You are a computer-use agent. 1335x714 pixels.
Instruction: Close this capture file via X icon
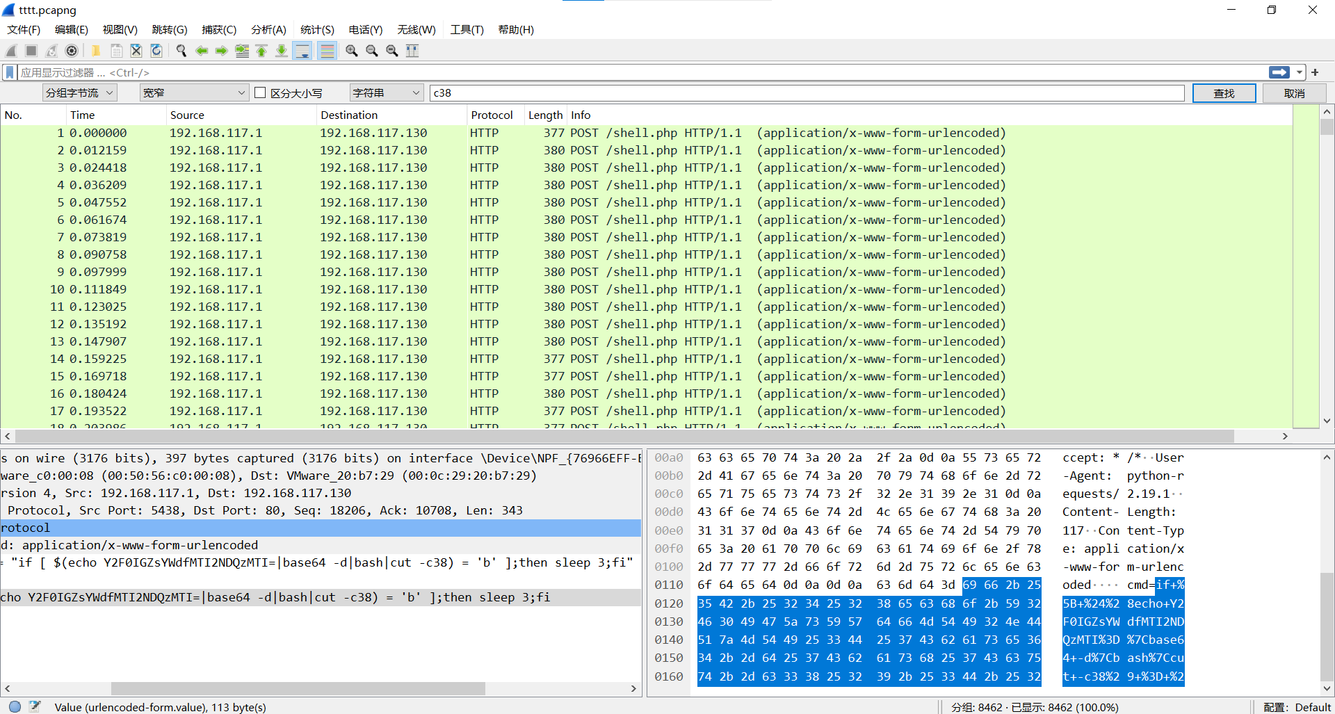(136, 51)
